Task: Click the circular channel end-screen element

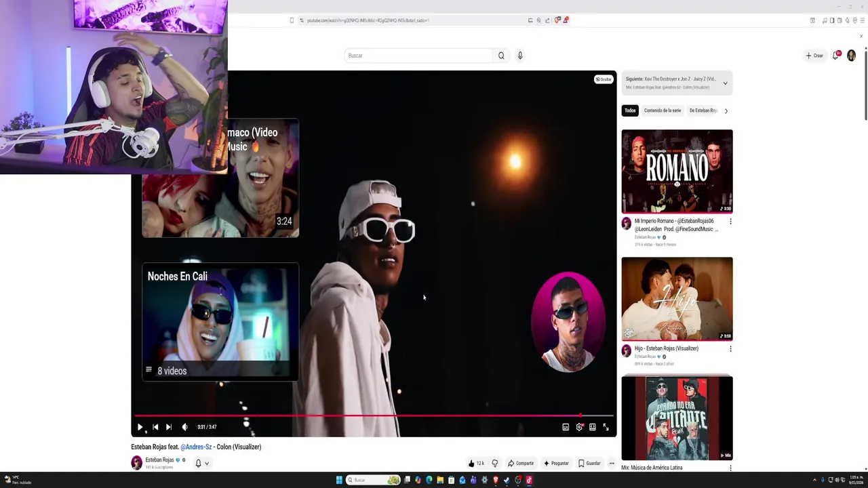Action: [x=568, y=322]
